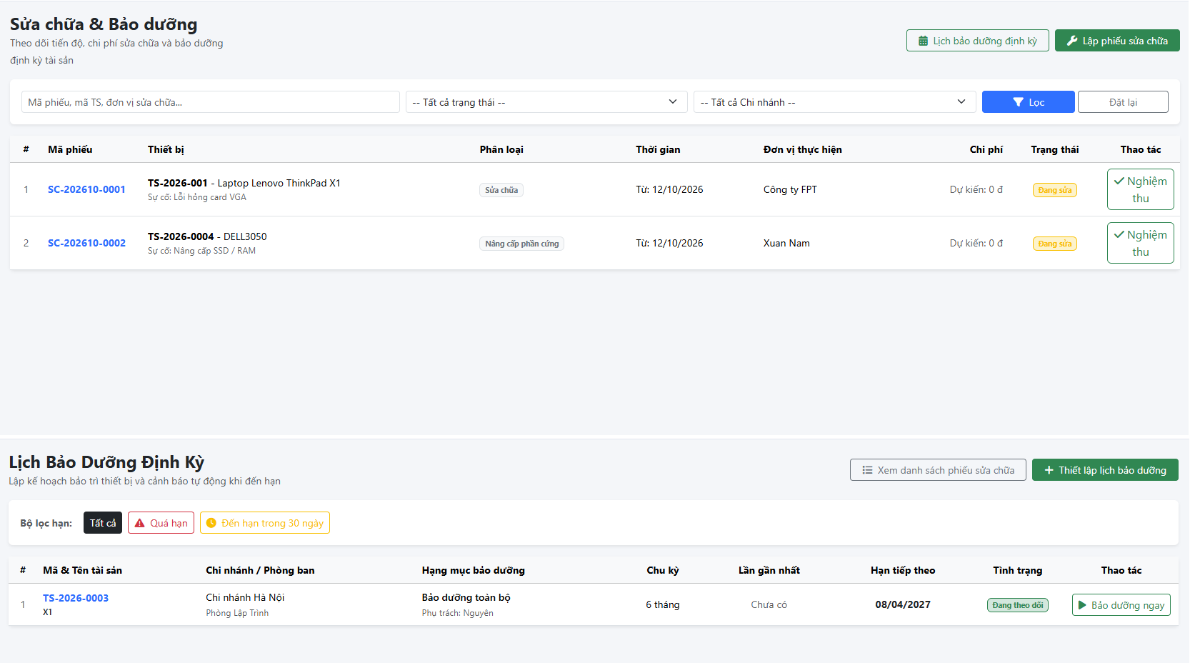Image resolution: width=1190 pixels, height=663 pixels.
Task: Toggle the Quá hạn filter chip
Action: pos(161,523)
